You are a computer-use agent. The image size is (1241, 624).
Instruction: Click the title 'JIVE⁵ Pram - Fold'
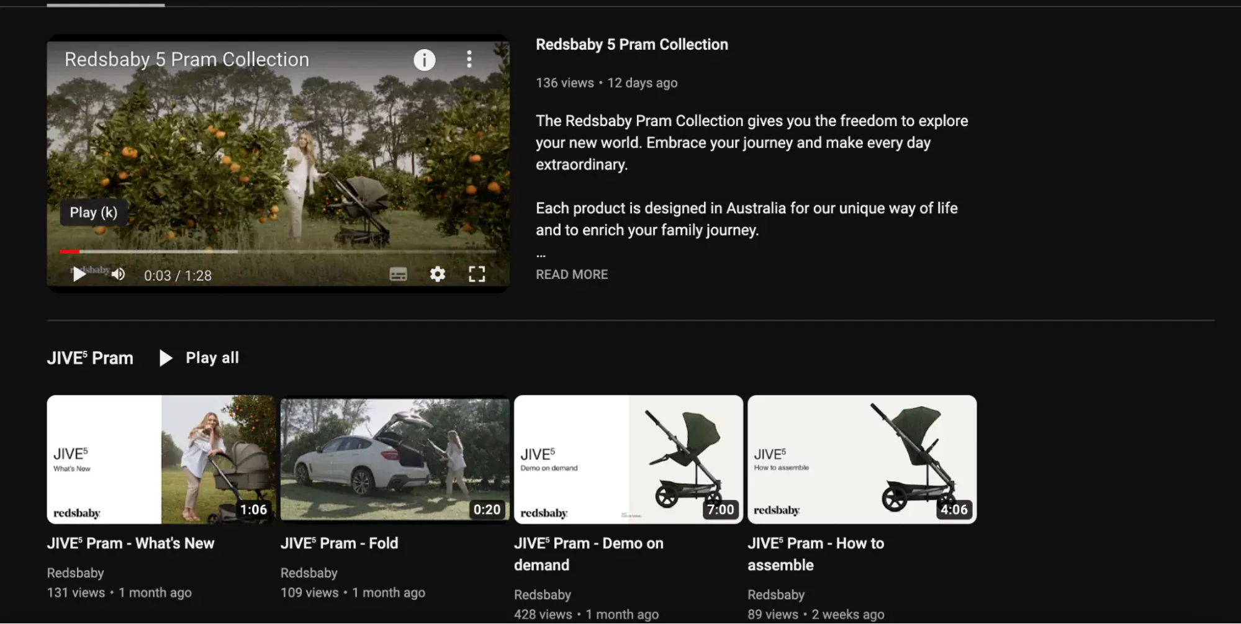click(340, 544)
